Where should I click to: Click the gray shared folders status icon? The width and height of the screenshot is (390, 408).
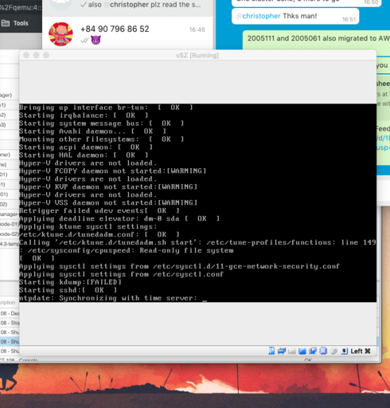click(x=292, y=351)
